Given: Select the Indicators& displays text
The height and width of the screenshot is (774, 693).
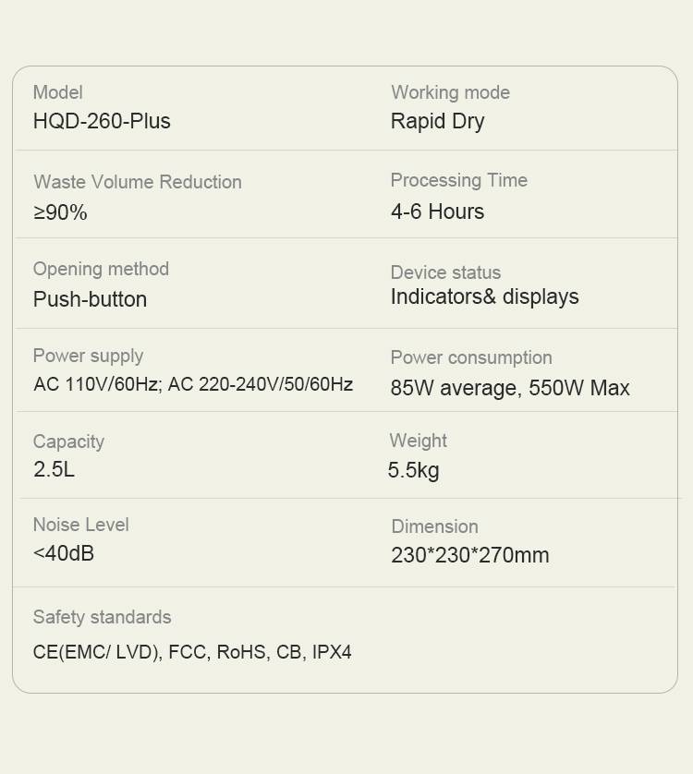Looking at the screenshot, I should (484, 296).
